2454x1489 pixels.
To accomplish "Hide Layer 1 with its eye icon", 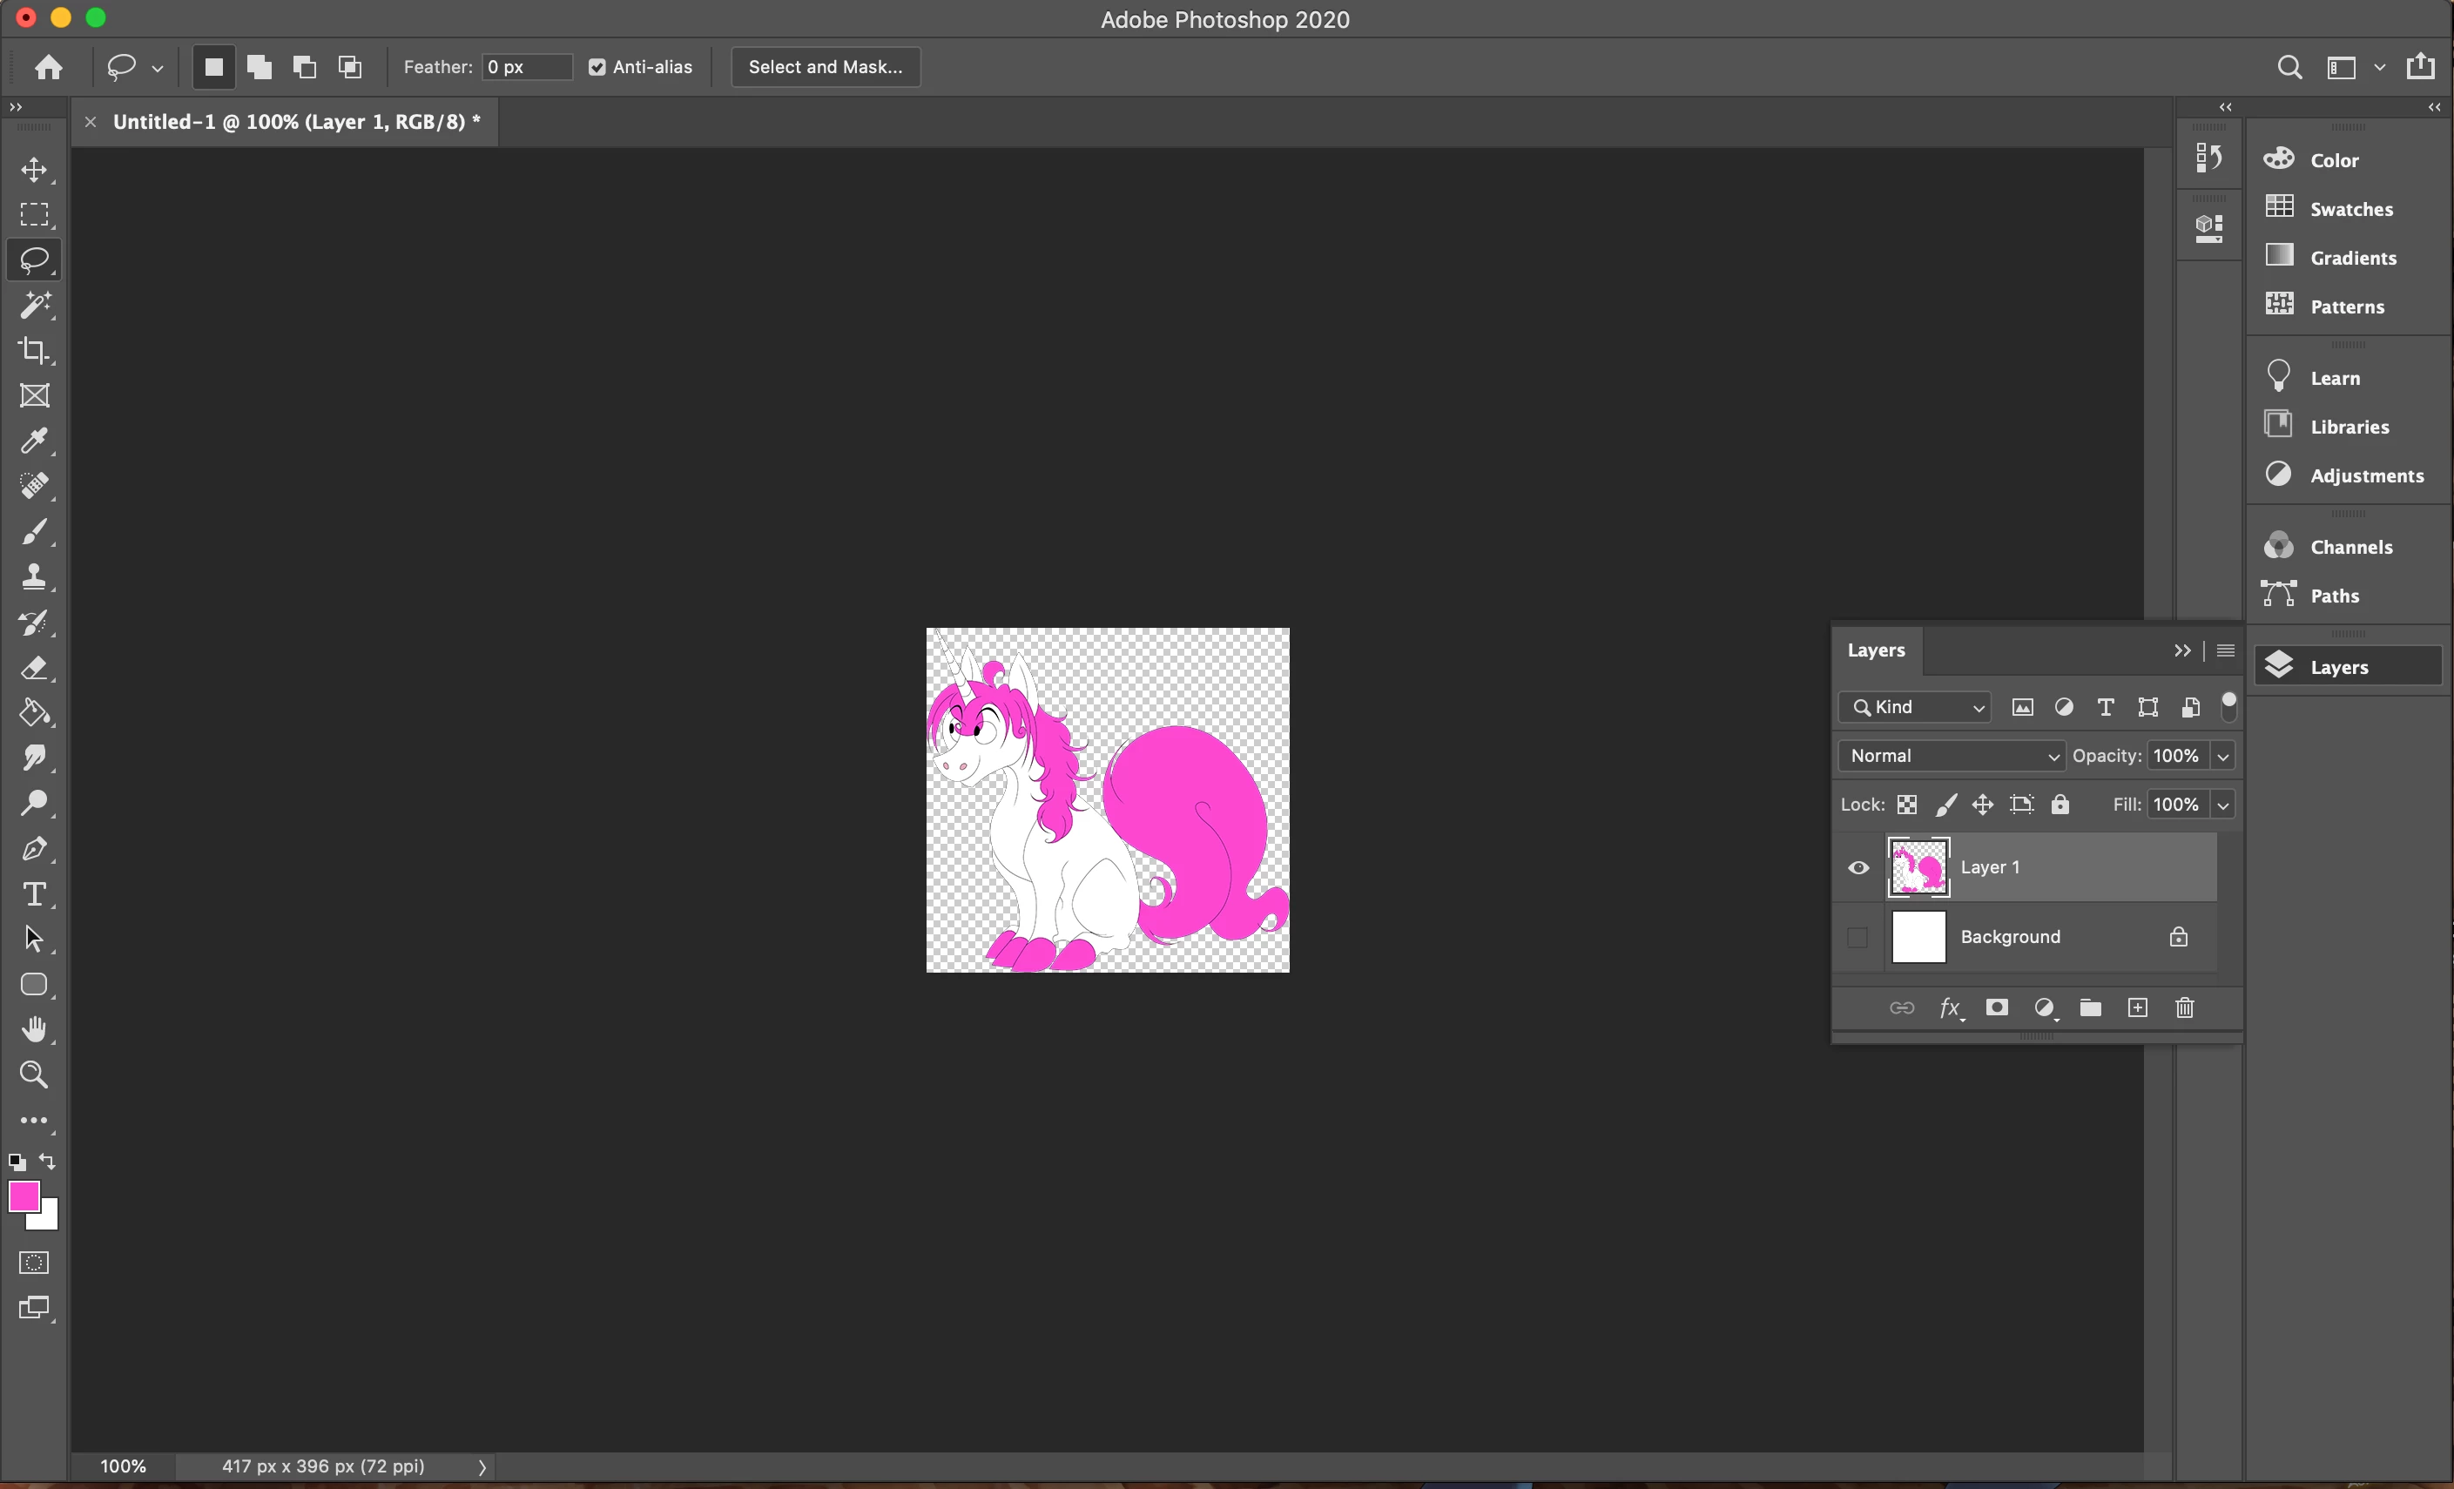I will (x=1857, y=867).
